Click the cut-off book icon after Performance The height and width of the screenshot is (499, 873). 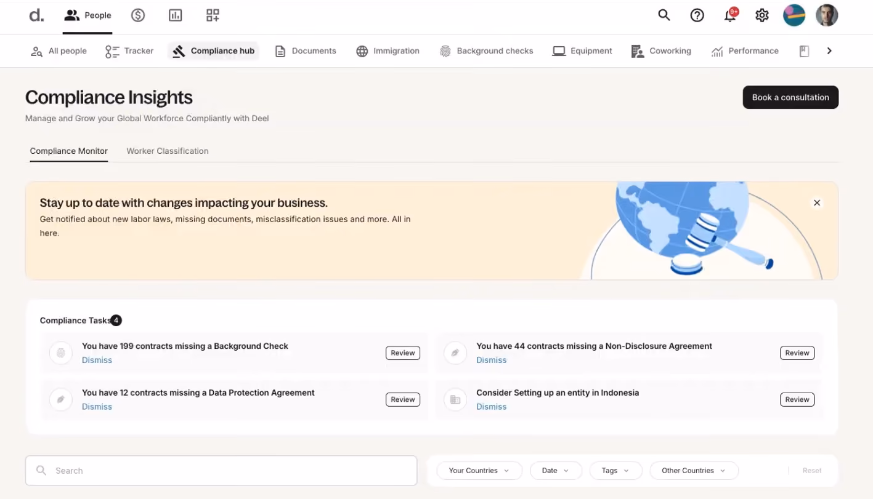tap(804, 51)
